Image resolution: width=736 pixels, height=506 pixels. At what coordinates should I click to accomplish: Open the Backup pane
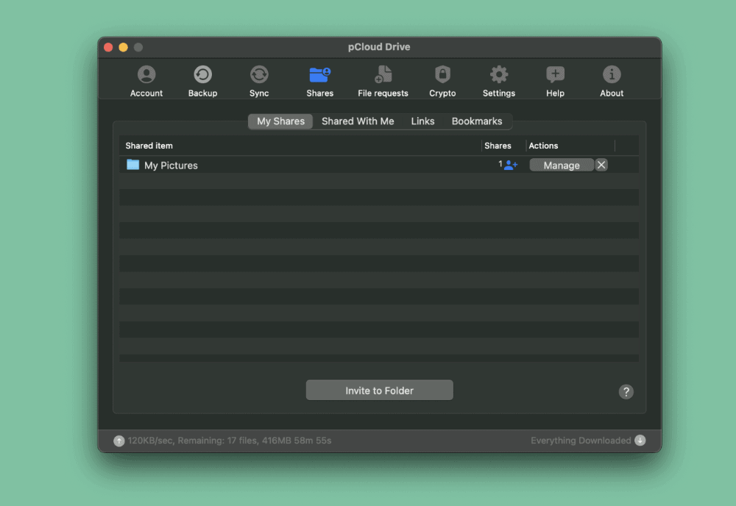[x=203, y=81]
